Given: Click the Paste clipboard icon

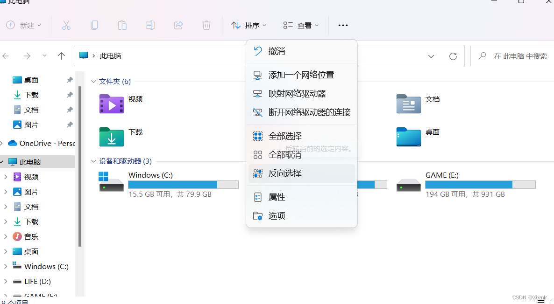Looking at the screenshot, I should coord(122,25).
